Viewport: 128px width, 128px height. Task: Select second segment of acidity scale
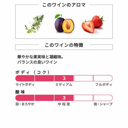45,98
